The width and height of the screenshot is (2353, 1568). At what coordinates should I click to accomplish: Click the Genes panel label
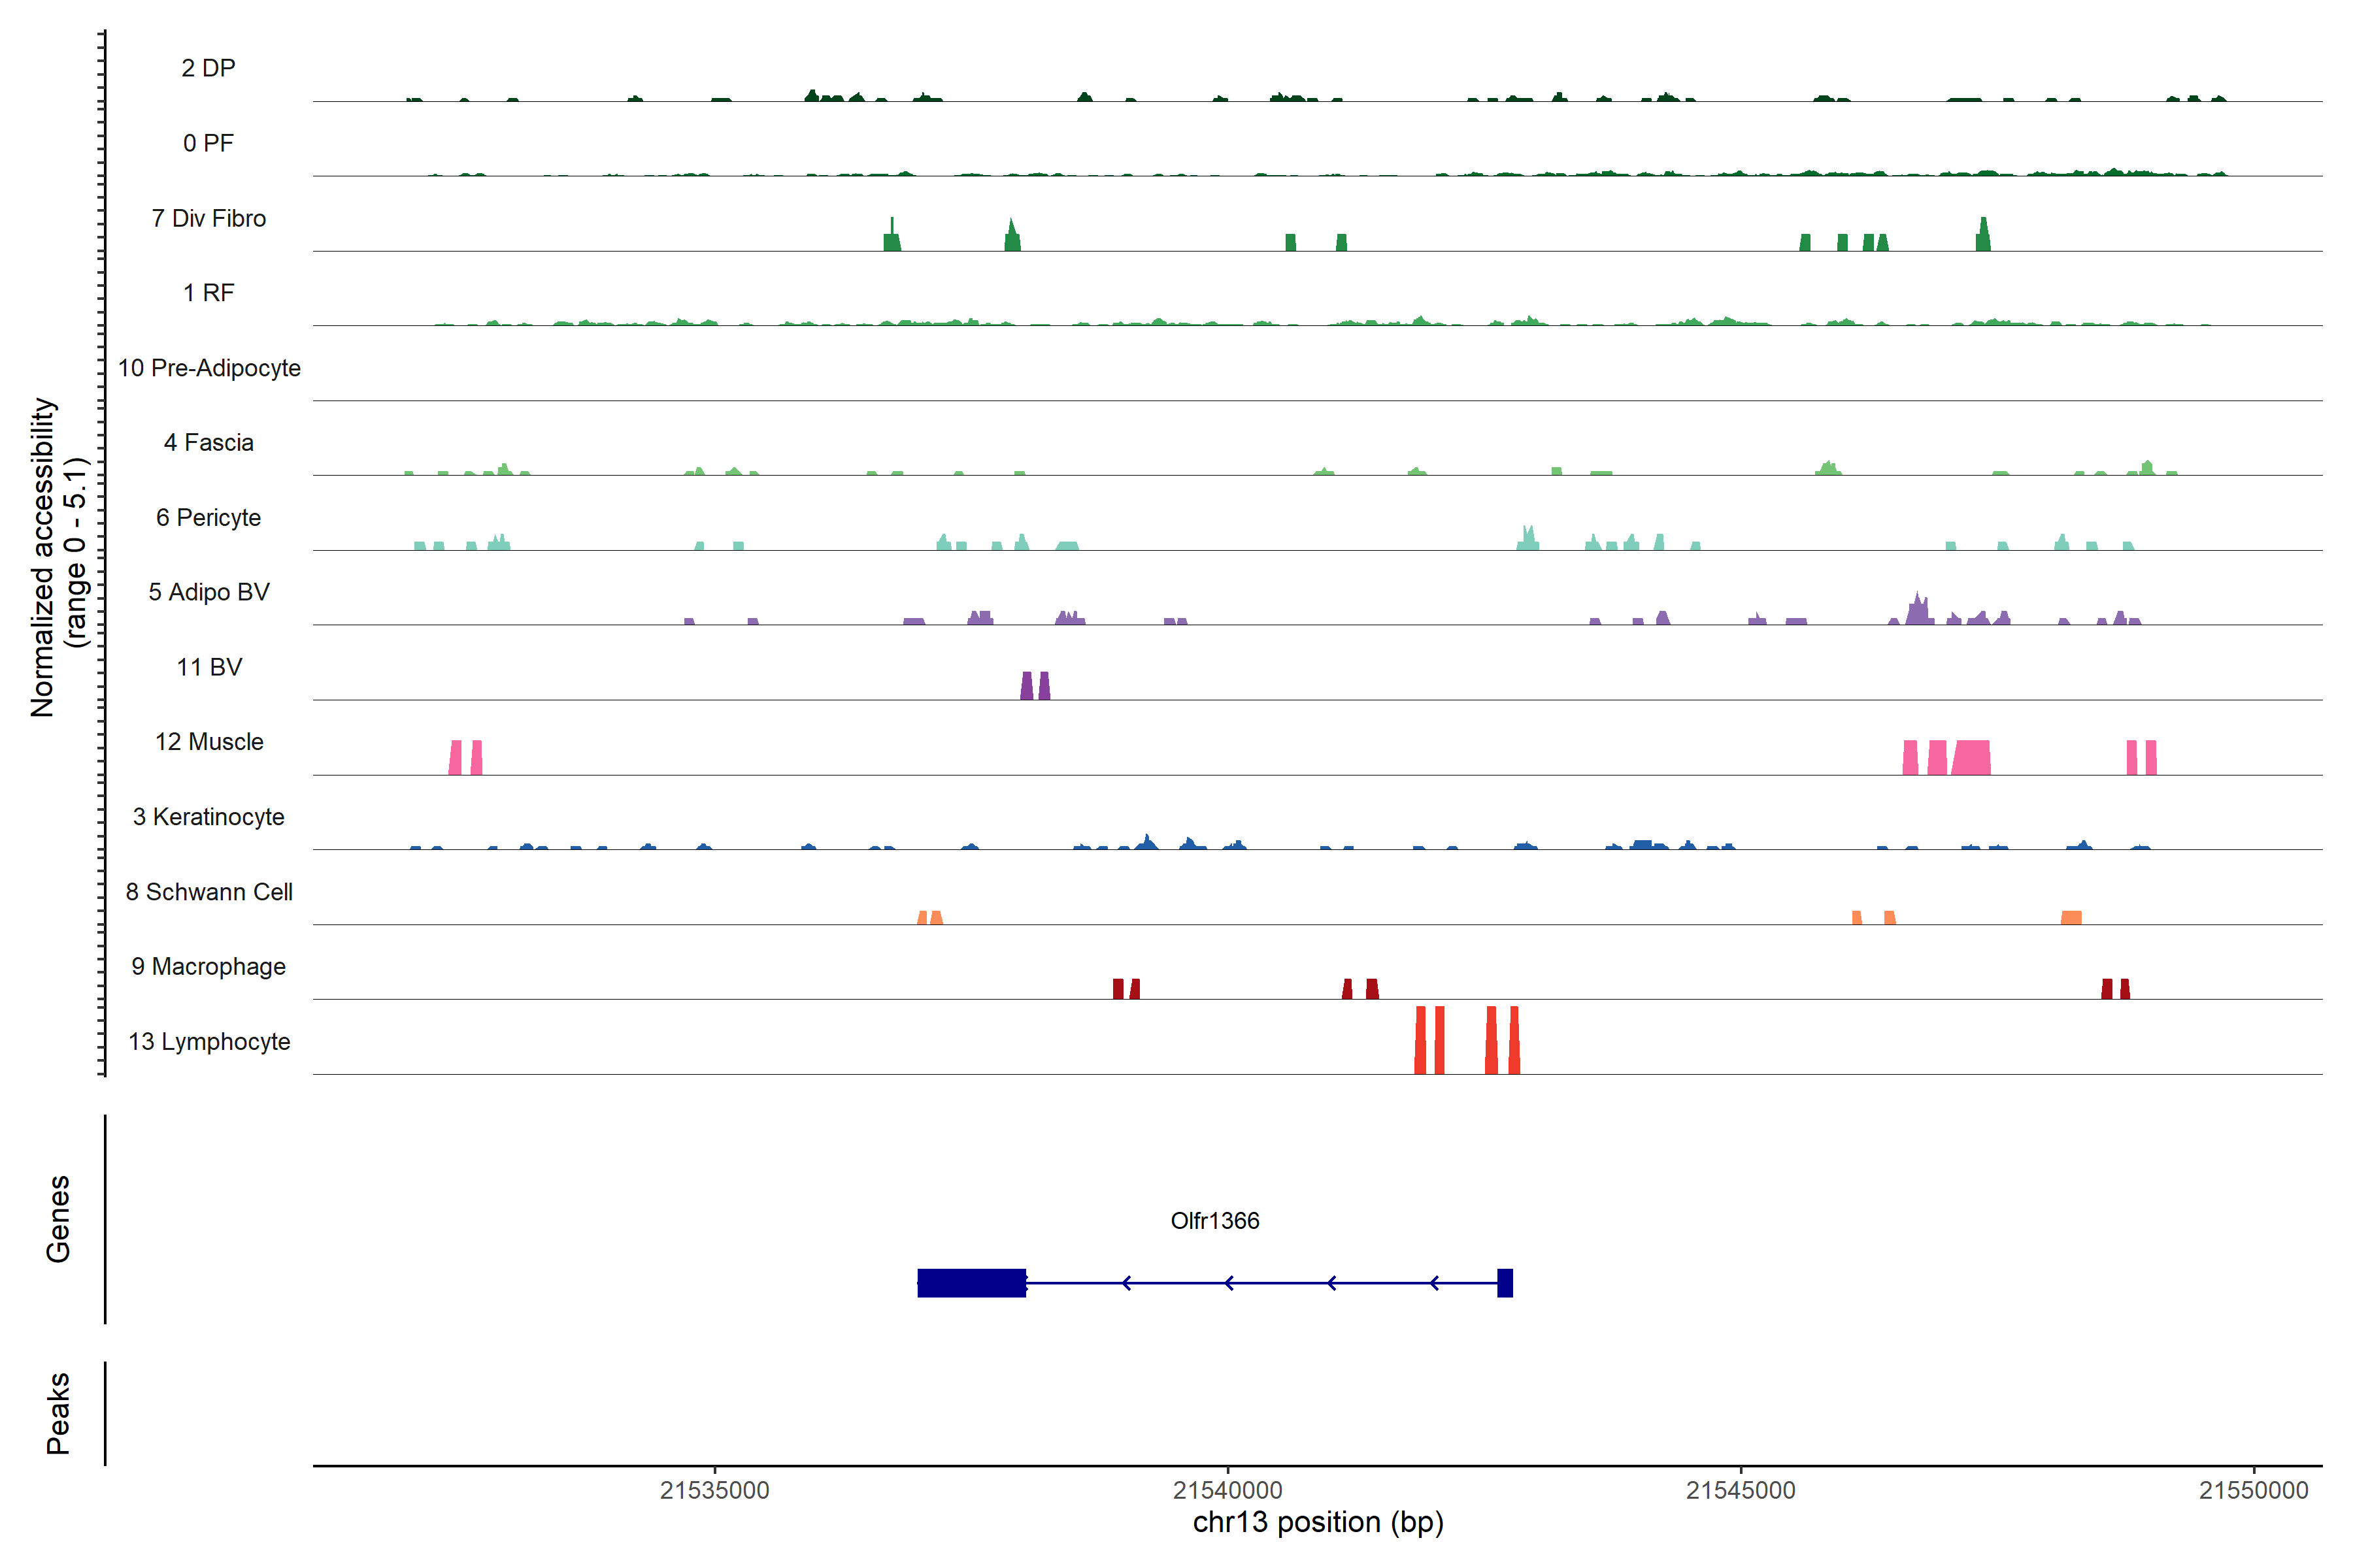58,1219
